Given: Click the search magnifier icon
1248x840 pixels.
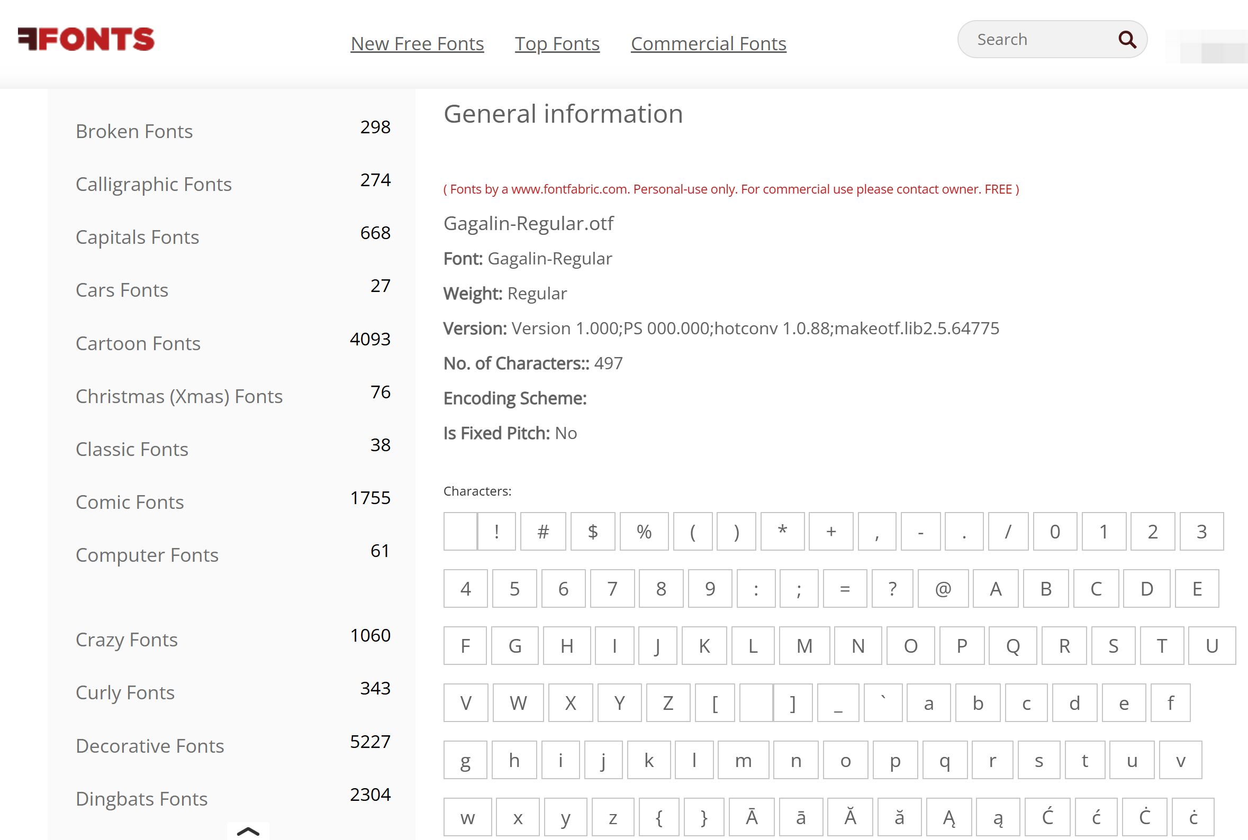Looking at the screenshot, I should (1127, 39).
